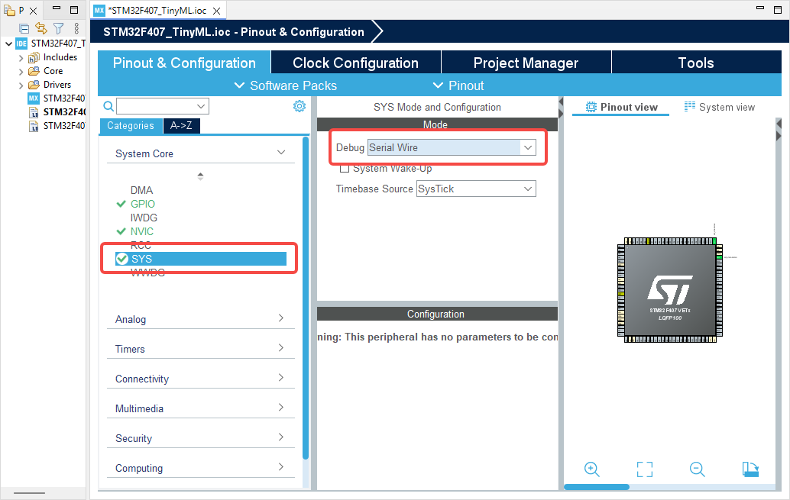Image resolution: width=790 pixels, height=500 pixels.
Task: Switch to the Clock Configuration tab
Action: (356, 63)
